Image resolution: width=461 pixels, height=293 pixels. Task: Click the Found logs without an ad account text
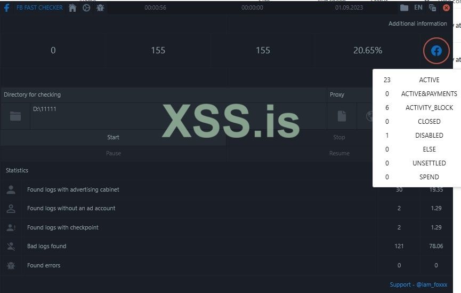click(x=71, y=208)
